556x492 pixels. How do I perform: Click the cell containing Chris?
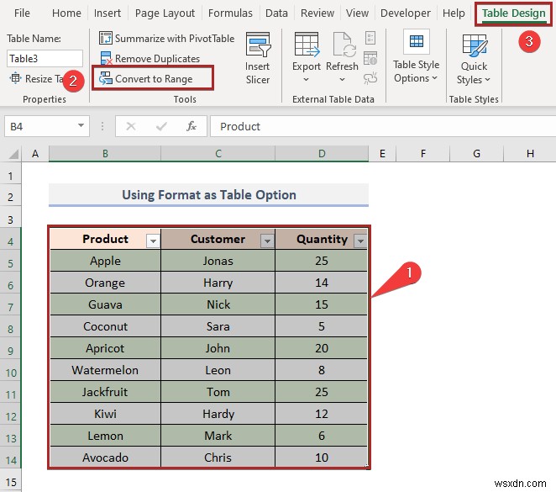pos(218,458)
